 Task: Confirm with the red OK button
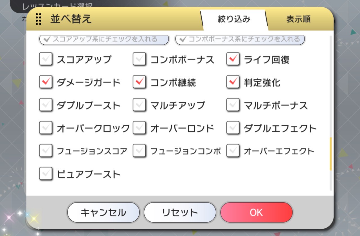[256, 212]
